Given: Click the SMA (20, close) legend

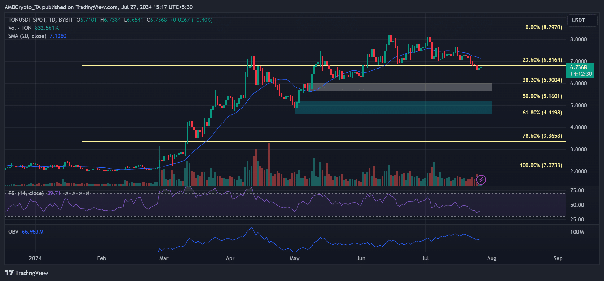Looking at the screenshot, I should coord(27,36).
